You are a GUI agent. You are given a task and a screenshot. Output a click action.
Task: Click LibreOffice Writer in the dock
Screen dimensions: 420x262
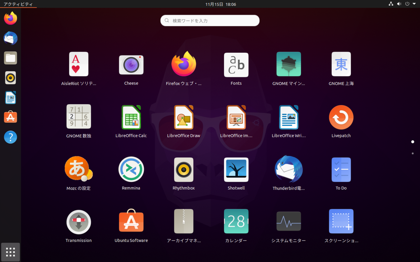click(10, 98)
